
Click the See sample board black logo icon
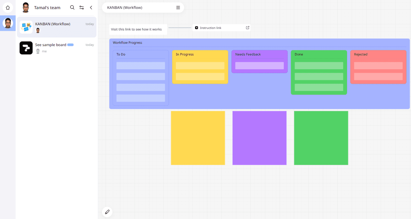[26, 48]
